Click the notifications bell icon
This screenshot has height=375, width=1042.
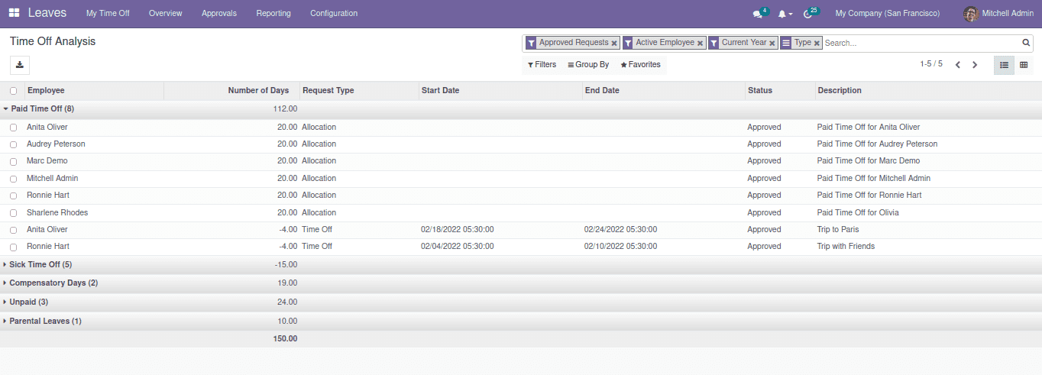coord(782,14)
